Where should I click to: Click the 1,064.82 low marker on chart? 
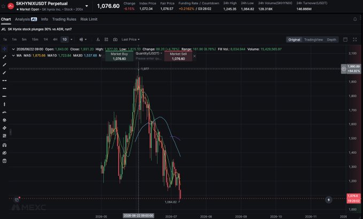click(171, 202)
